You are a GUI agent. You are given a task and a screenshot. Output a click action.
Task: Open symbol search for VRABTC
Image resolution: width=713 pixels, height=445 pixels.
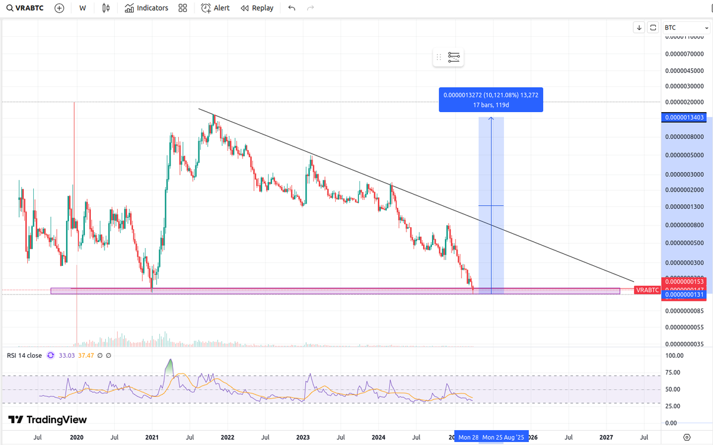pos(24,8)
